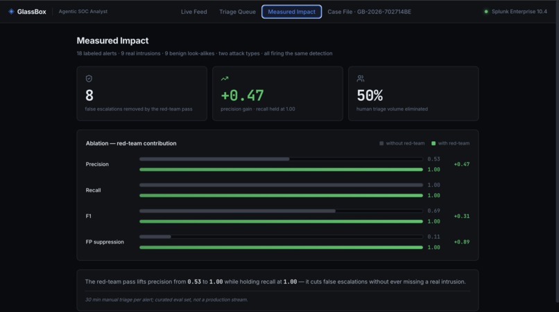The image size is (559, 312).
Task: Click the green Recall 1.00 bar
Action: click(282, 196)
